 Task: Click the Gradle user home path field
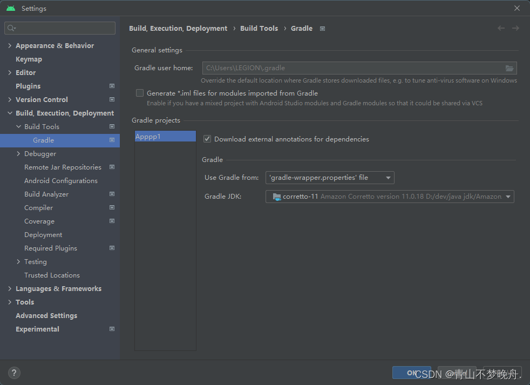(359, 68)
